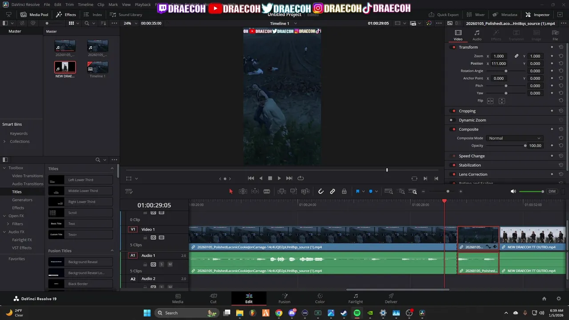Click the Inspector Flip Horizontal icon
The image size is (569, 320).
(490, 101)
